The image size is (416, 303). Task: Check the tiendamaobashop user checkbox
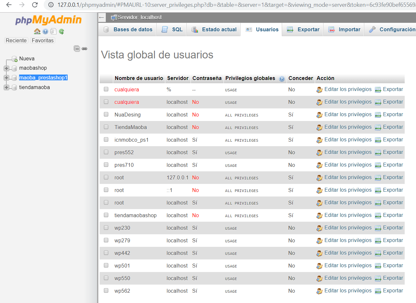tap(106, 215)
